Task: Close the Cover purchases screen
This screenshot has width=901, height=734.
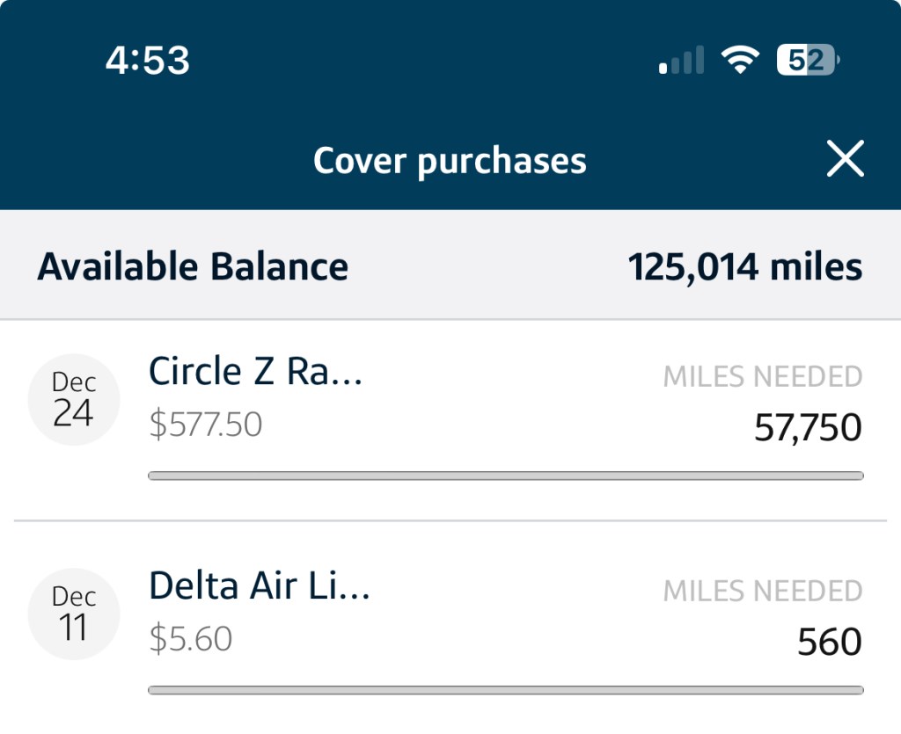Action: coord(845,160)
